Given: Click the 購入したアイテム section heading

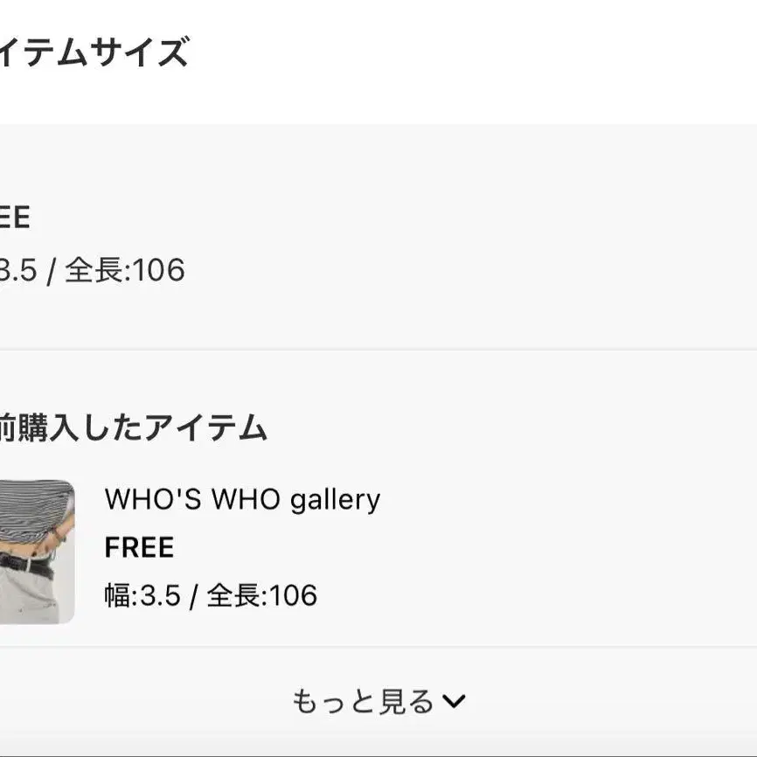Looking at the screenshot, I should pos(133,427).
